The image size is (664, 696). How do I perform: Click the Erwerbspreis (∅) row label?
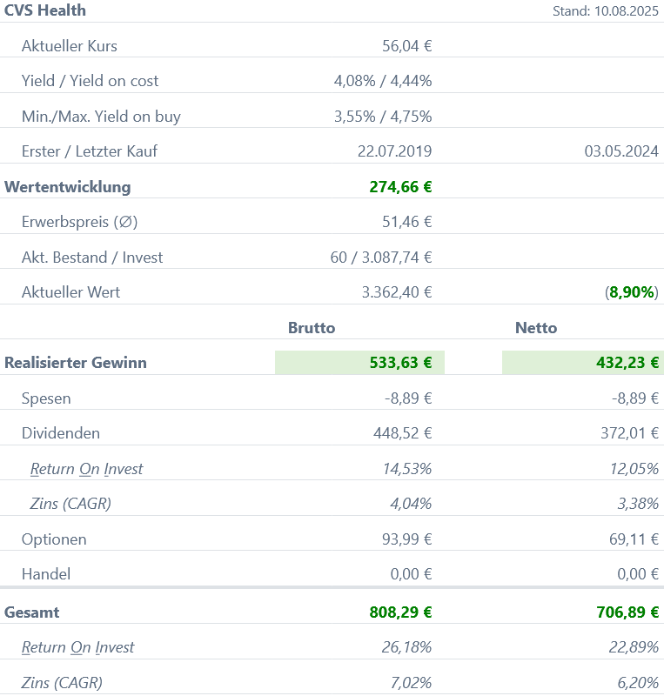(x=80, y=222)
